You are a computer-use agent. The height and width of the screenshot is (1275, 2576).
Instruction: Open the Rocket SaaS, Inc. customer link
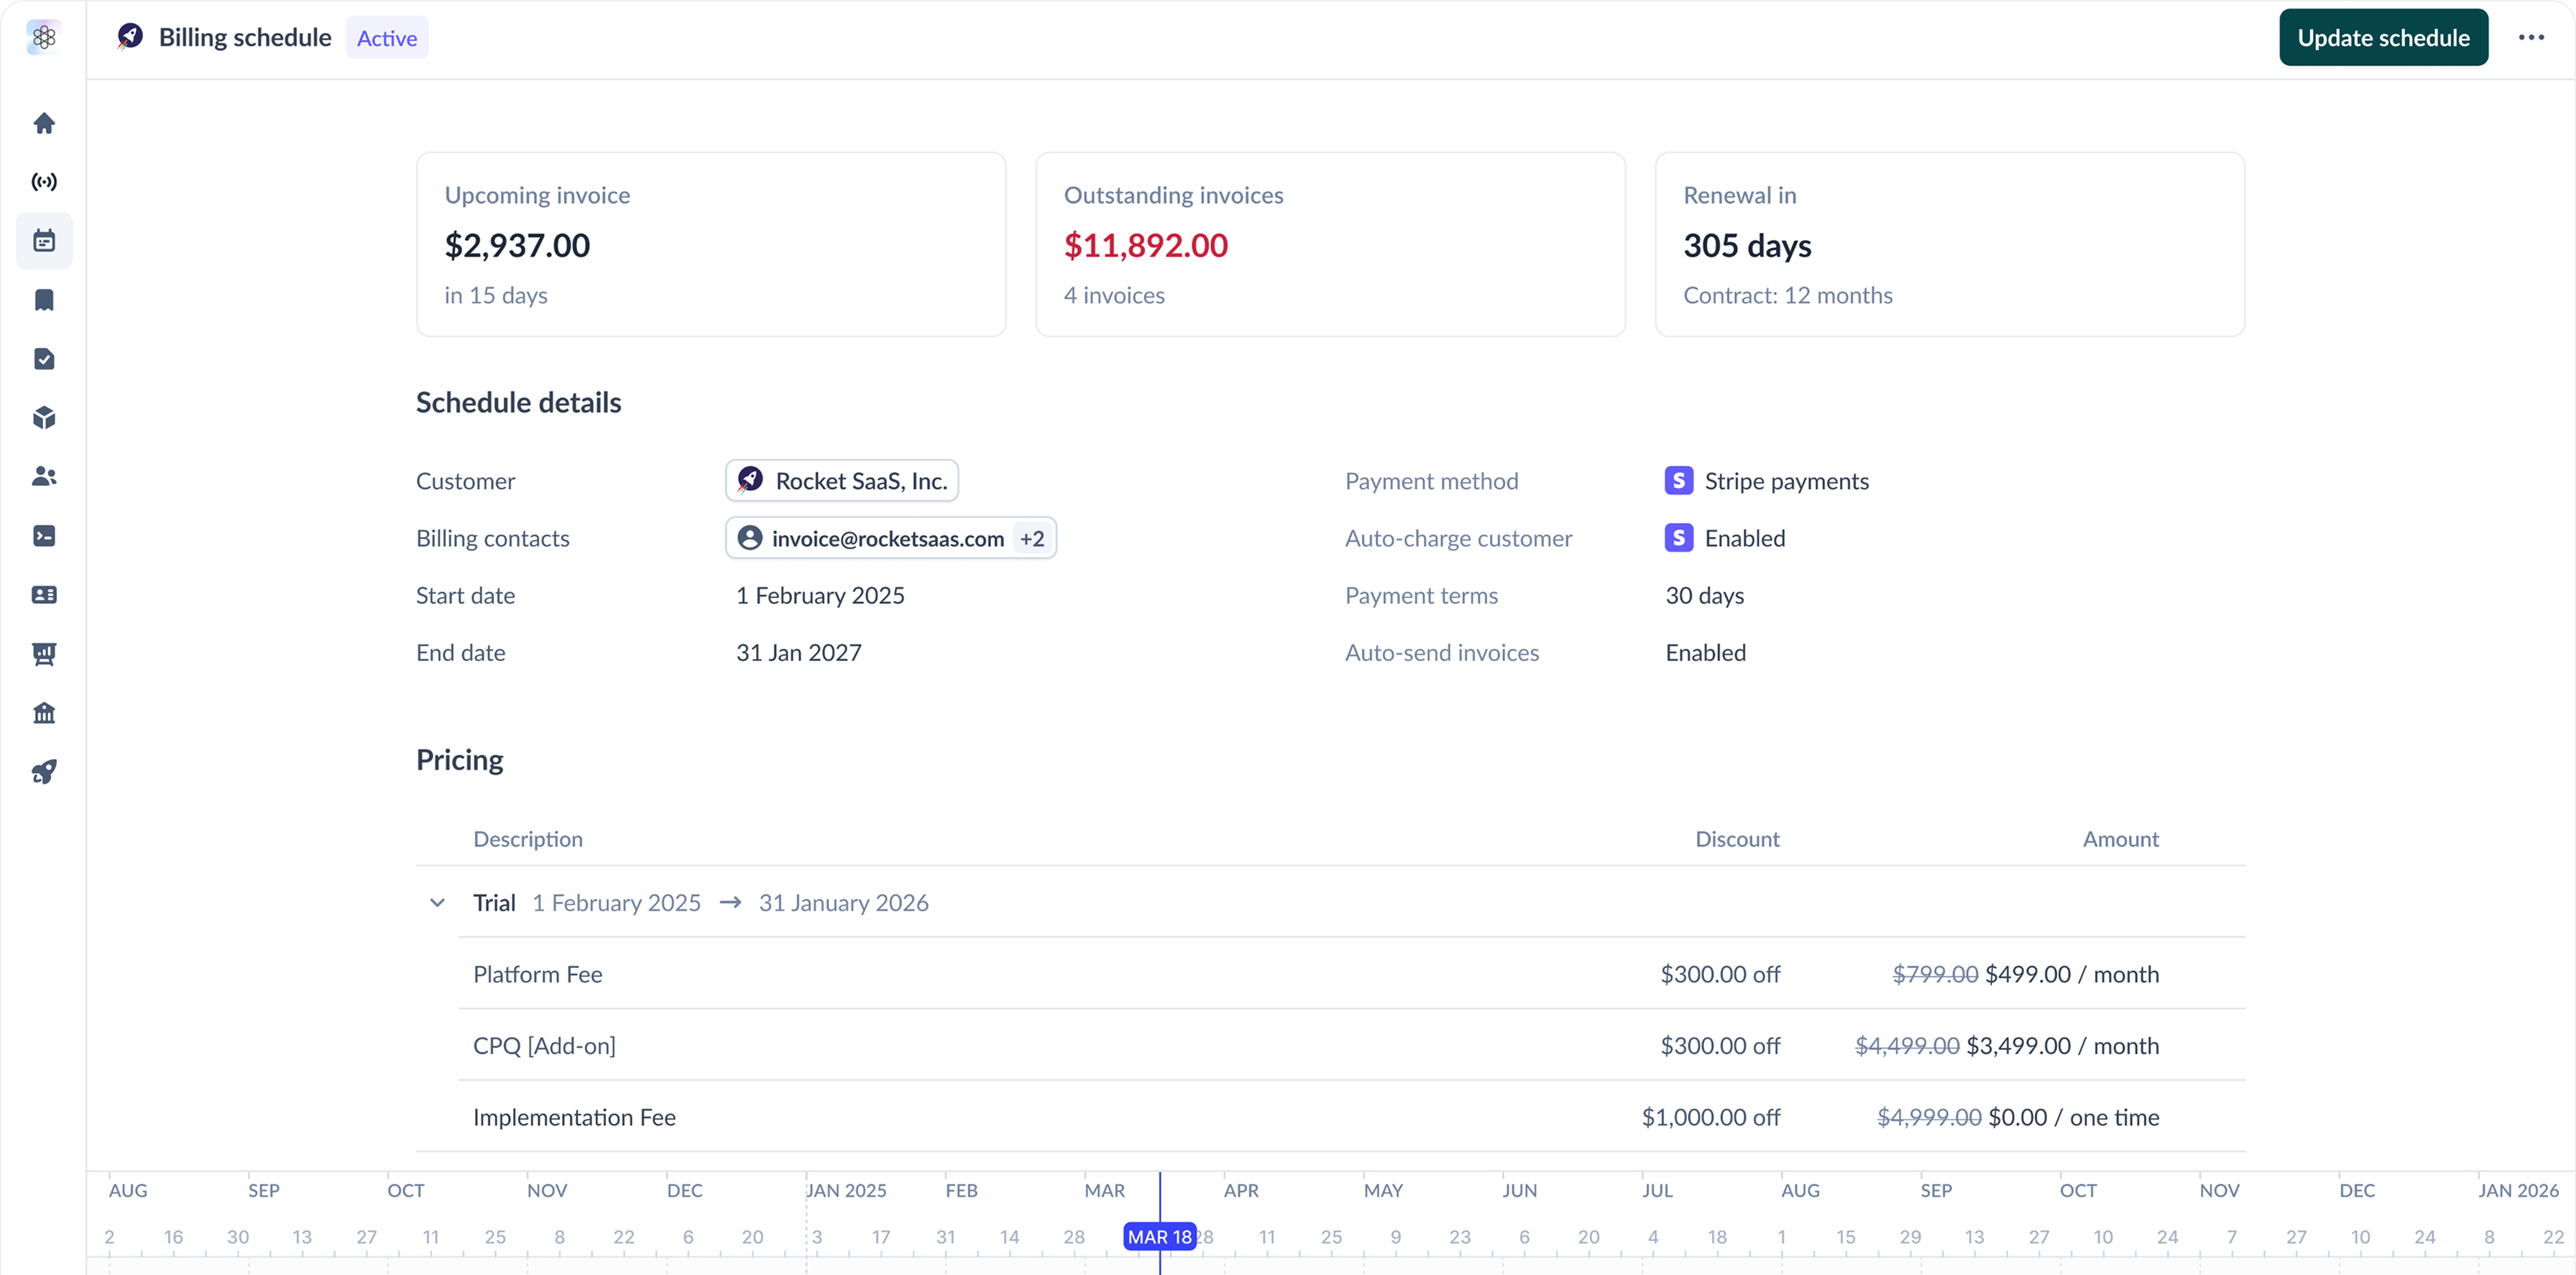tap(841, 480)
